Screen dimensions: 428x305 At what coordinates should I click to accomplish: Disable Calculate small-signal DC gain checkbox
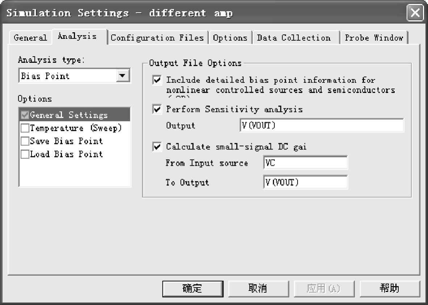[x=157, y=147]
